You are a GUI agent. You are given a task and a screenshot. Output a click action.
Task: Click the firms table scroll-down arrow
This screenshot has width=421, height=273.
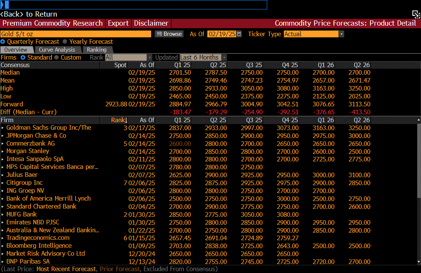click(419, 262)
